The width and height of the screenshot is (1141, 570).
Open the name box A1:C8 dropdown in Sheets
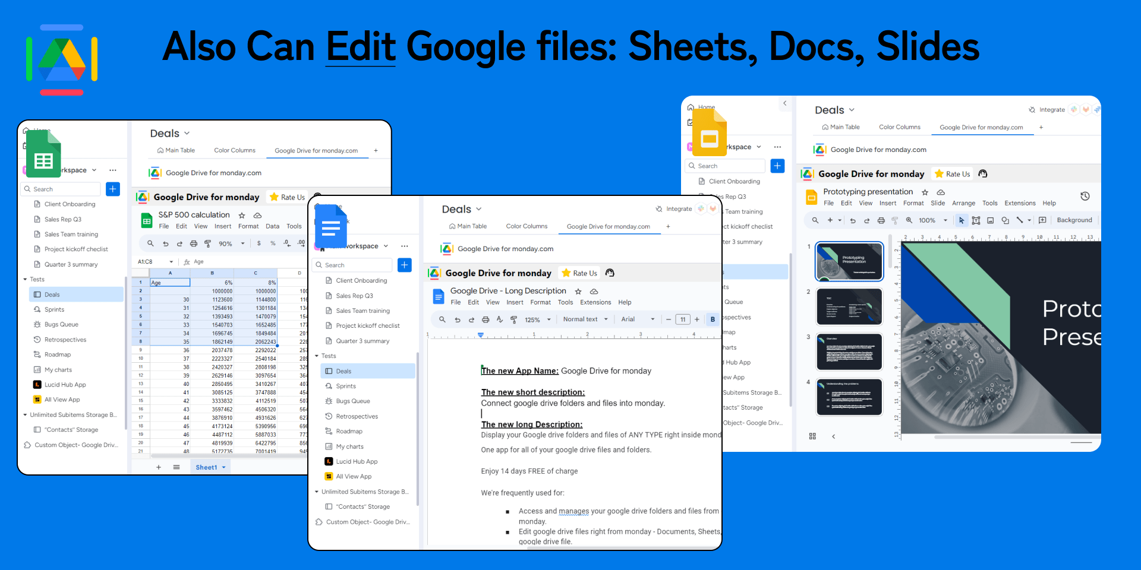click(x=171, y=262)
